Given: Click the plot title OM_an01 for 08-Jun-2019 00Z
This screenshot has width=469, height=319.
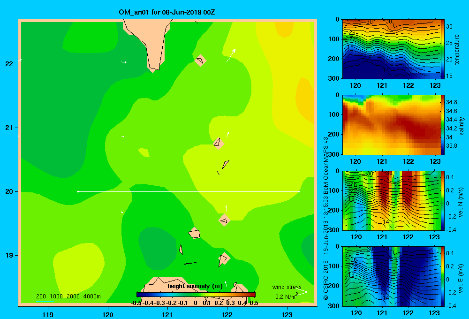Looking at the screenshot, I should 166,12.
